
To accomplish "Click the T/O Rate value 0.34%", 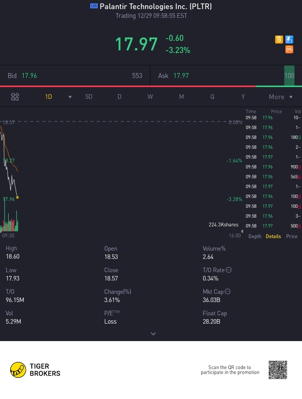I will coord(210,278).
